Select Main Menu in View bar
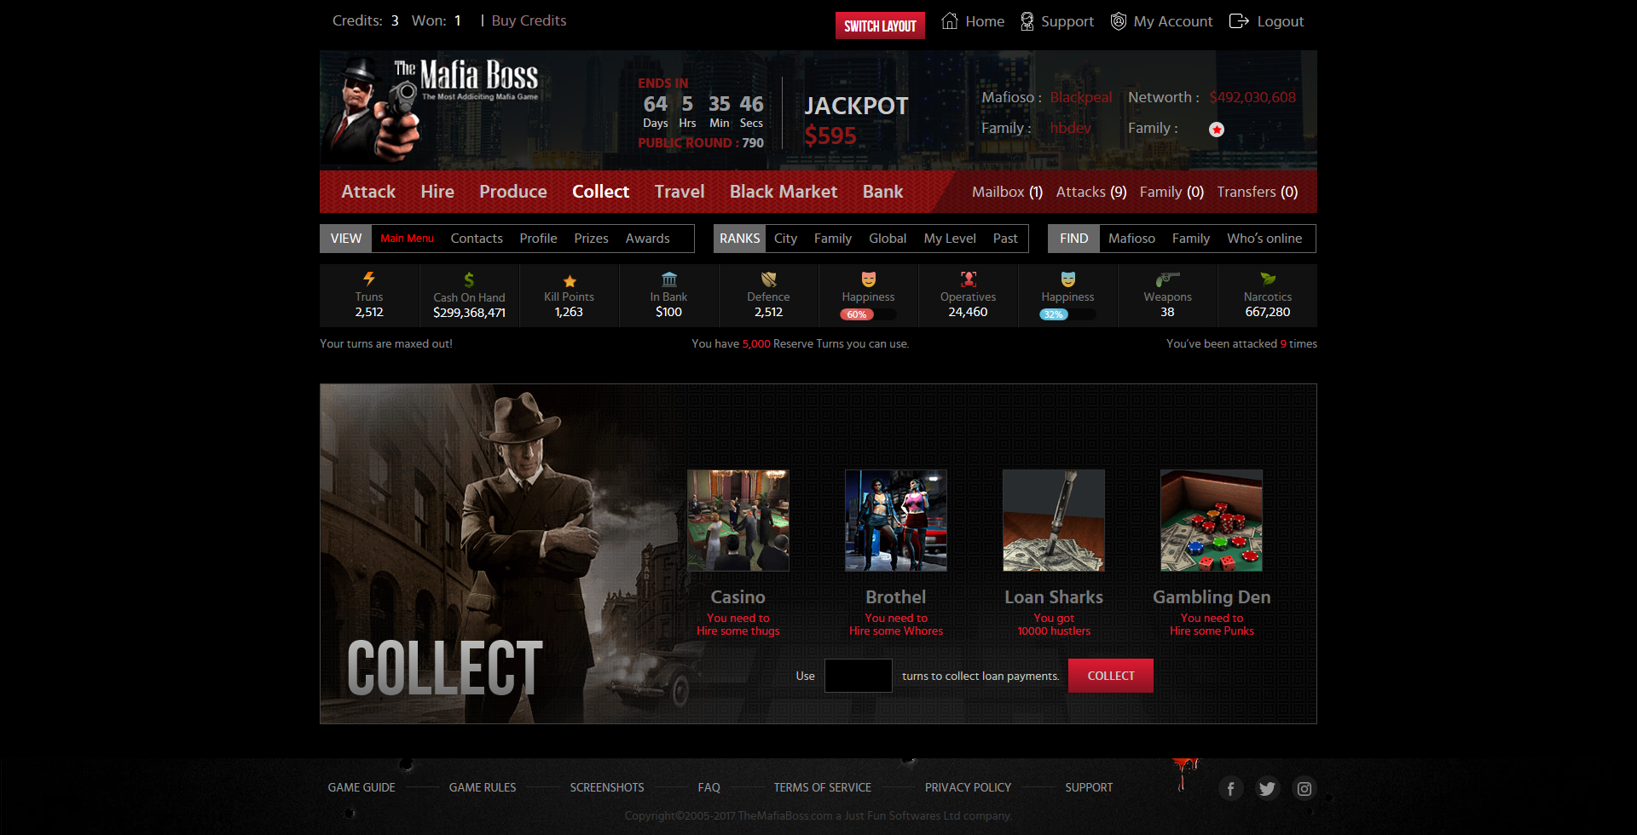The image size is (1637, 835). 407,239
